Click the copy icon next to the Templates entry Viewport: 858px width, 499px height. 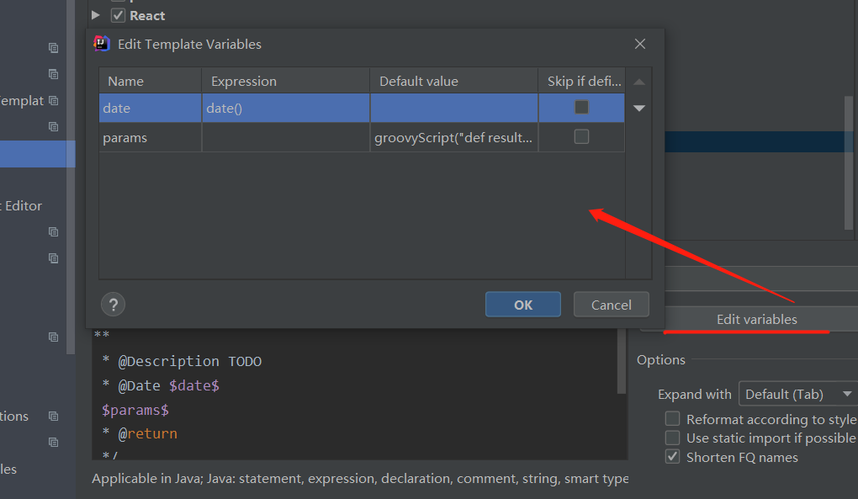point(53,100)
